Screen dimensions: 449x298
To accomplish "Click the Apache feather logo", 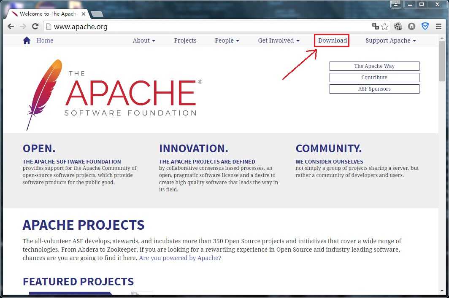I will pos(45,94).
